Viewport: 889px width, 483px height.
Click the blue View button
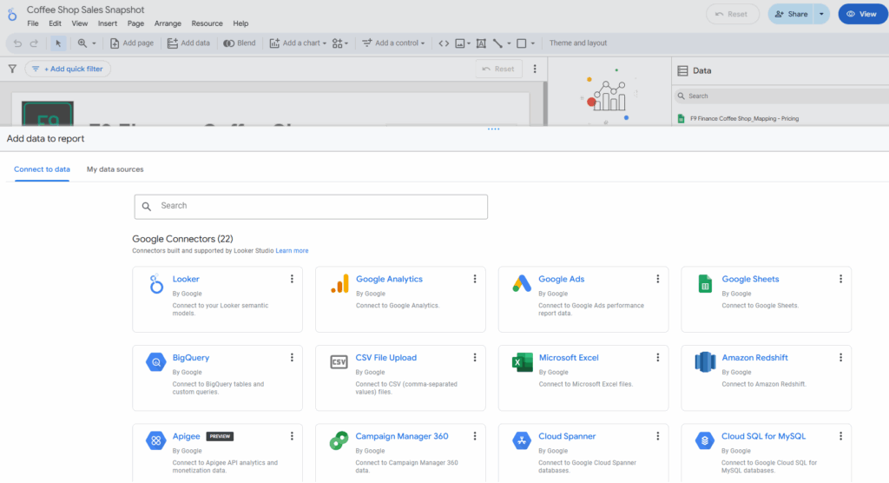pyautogui.click(x=862, y=14)
